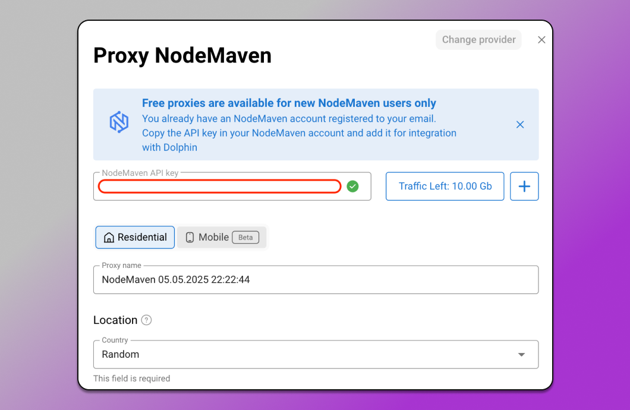Click the Proxy NodeMaven heading

(182, 55)
